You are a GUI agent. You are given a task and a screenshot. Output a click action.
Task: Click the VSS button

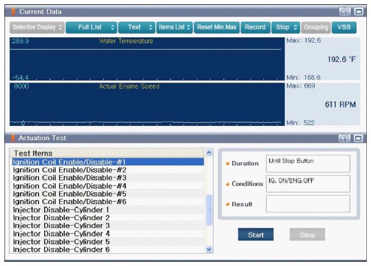344,27
